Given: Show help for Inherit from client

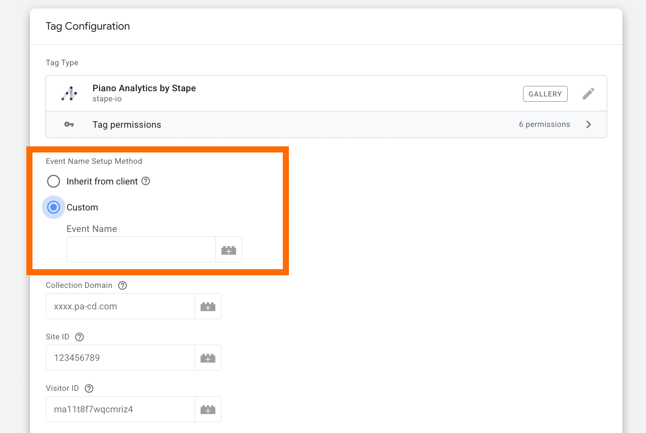Looking at the screenshot, I should coord(146,181).
